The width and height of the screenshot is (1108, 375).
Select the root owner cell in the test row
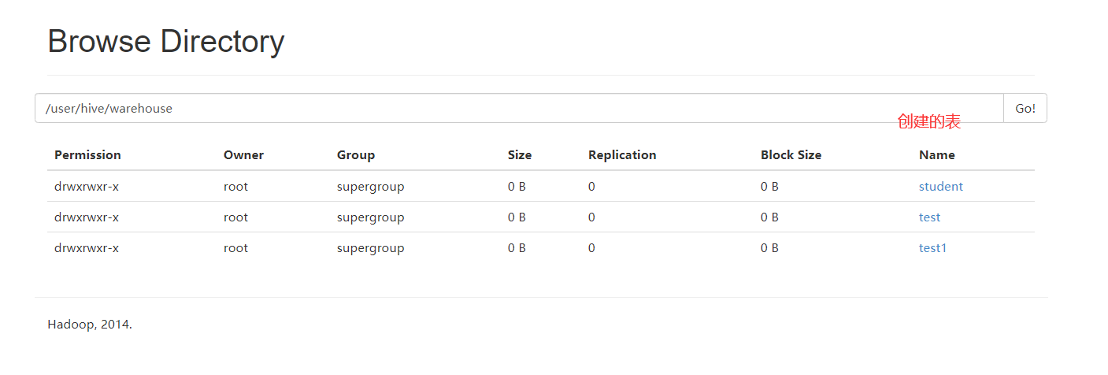click(x=235, y=217)
